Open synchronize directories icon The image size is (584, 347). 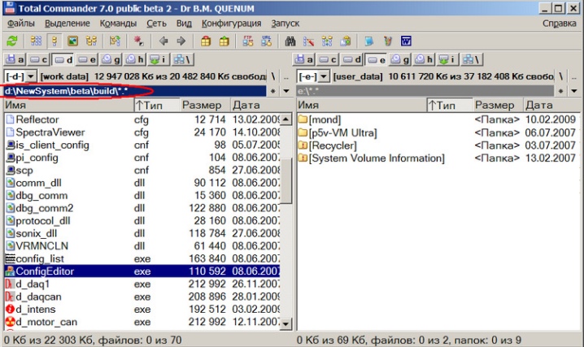pos(327,41)
